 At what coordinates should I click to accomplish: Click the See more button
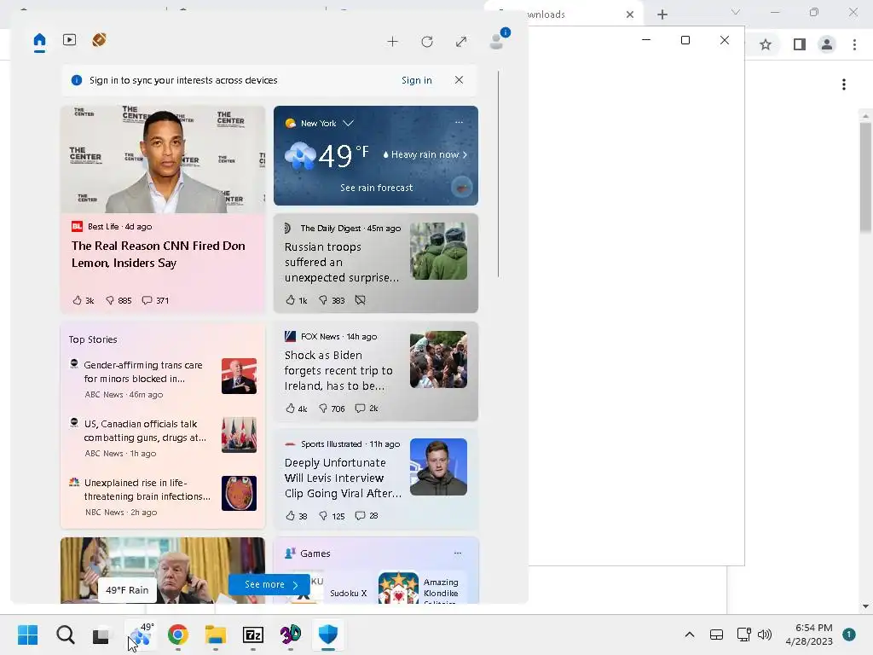pos(269,584)
